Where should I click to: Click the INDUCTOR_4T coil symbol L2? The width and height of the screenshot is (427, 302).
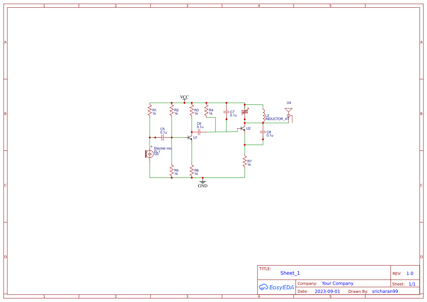(x=263, y=115)
